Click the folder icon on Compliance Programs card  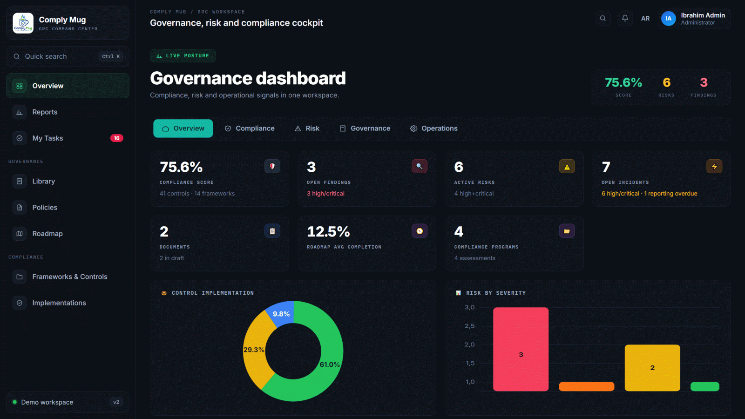(x=567, y=231)
